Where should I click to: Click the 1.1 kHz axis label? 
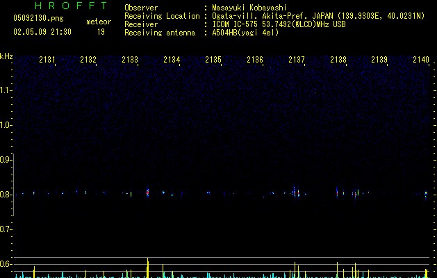[x=6, y=90]
